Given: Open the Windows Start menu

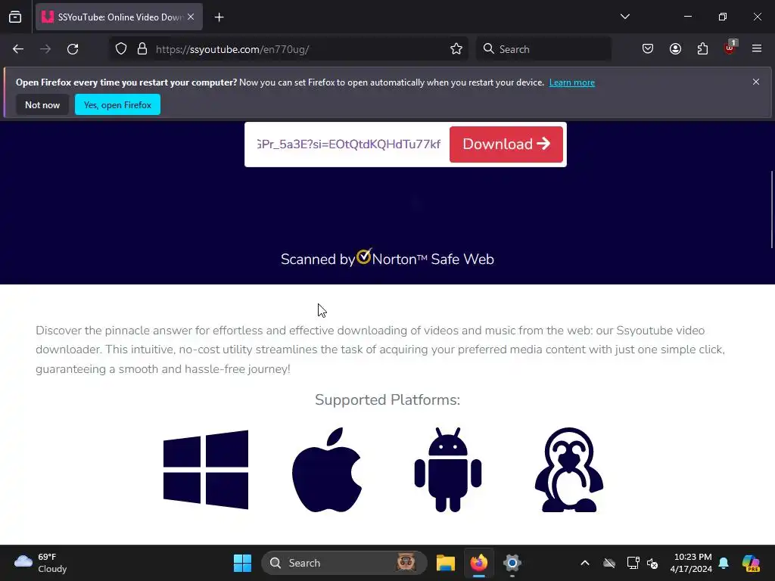Looking at the screenshot, I should click(242, 563).
